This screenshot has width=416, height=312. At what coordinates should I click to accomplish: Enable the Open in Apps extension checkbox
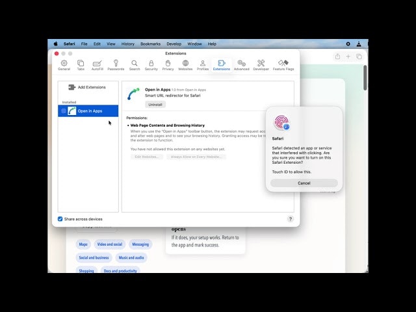coord(64,111)
